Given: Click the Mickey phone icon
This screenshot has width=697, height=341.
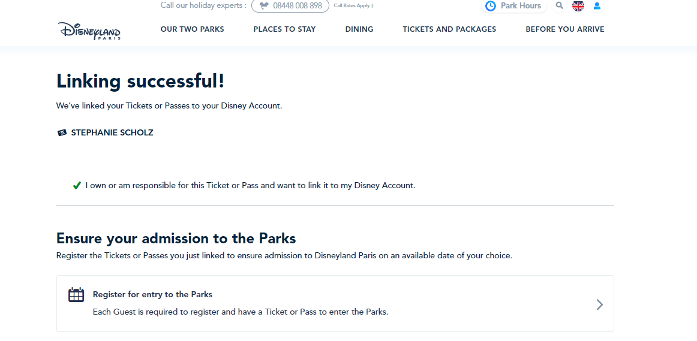Looking at the screenshot, I should pos(264,6).
